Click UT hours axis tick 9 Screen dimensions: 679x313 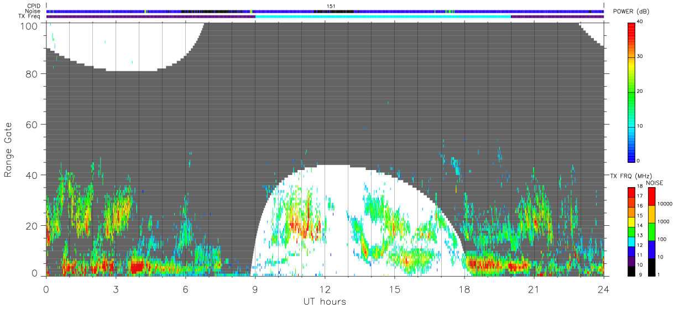point(255,289)
